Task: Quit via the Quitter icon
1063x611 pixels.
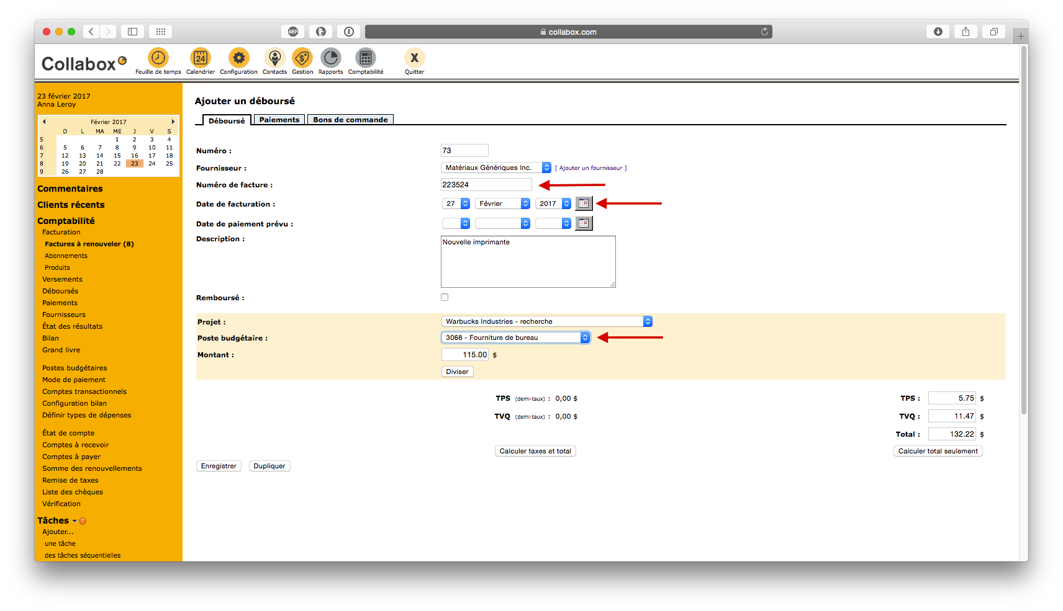Action: pos(414,58)
